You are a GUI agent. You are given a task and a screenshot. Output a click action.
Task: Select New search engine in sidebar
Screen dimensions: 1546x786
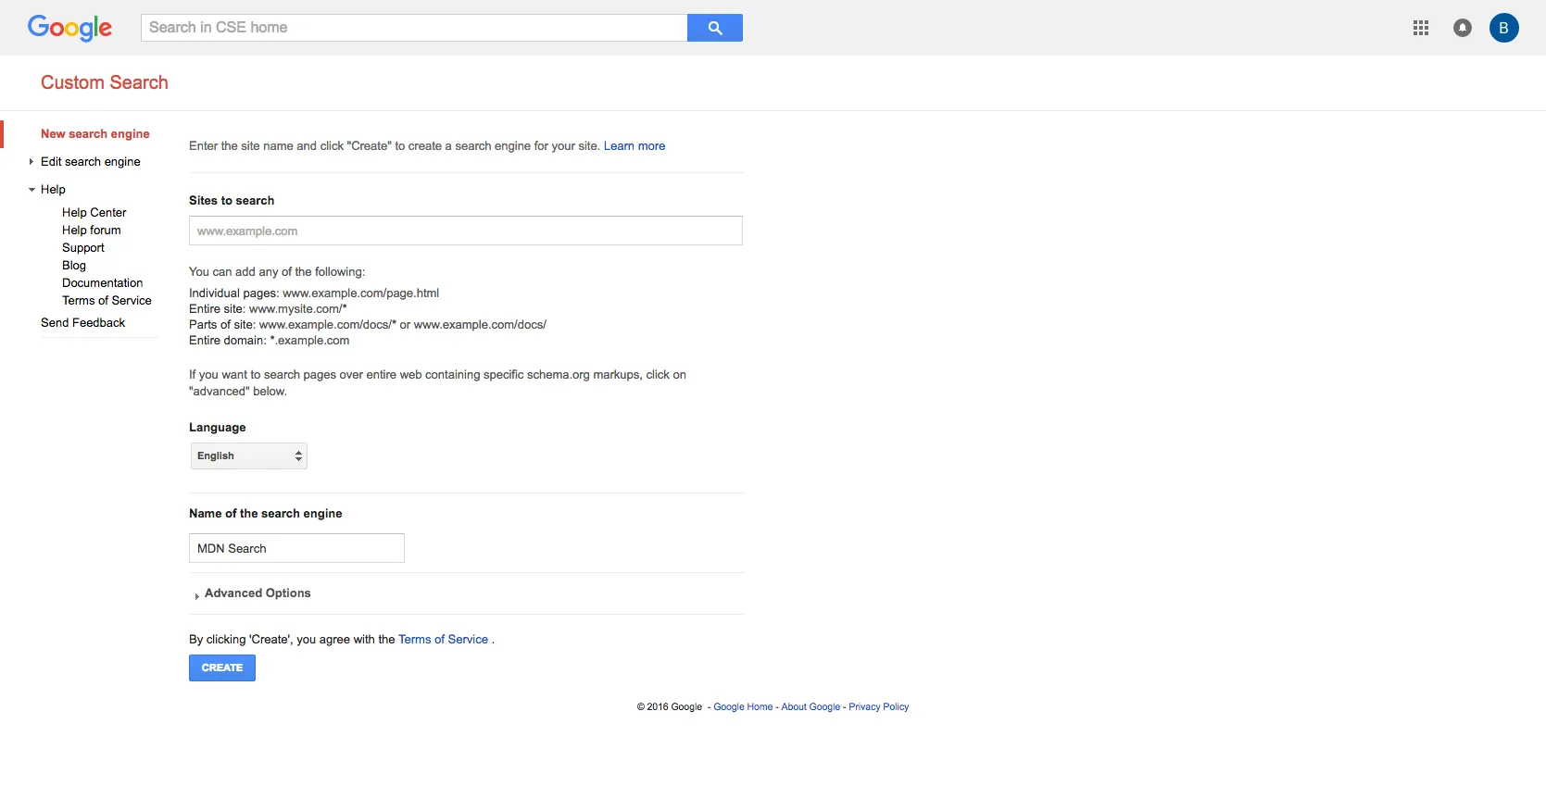(x=94, y=134)
